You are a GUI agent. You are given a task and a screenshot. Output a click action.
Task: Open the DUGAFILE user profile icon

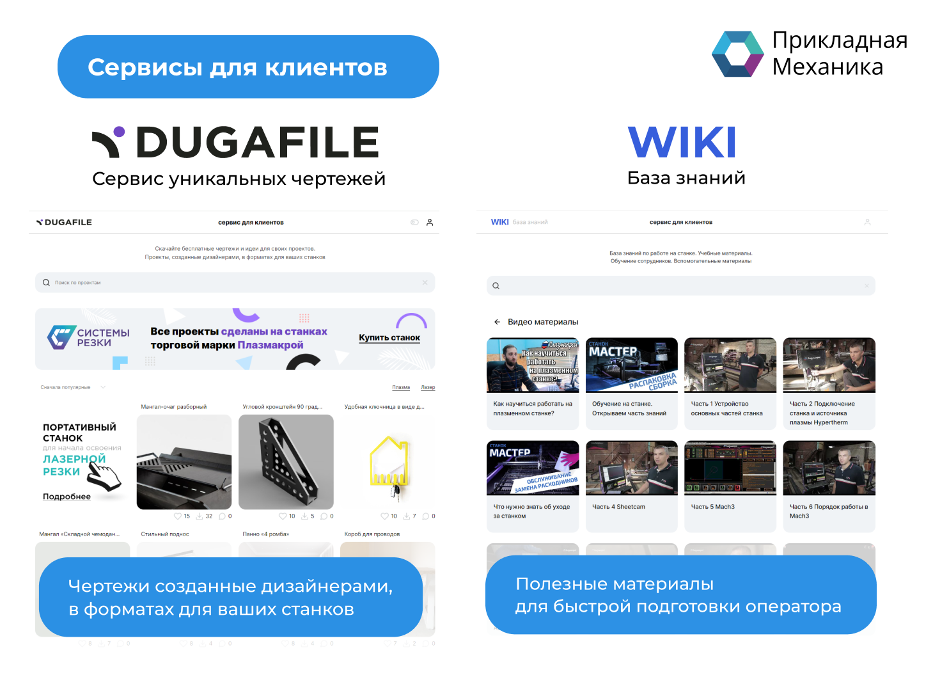430,223
